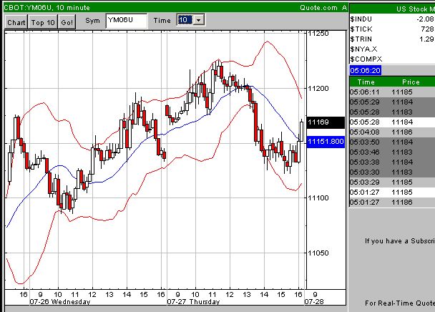The width and height of the screenshot is (435, 312).
Task: Click the 11169 last price label
Action: click(x=326, y=122)
